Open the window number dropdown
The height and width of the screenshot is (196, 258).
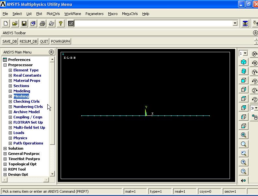click(245, 53)
